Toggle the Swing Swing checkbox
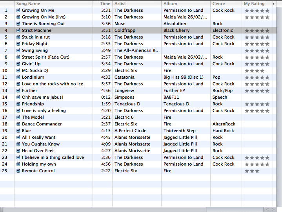This screenshot has height=212, width=282. [x=18, y=50]
